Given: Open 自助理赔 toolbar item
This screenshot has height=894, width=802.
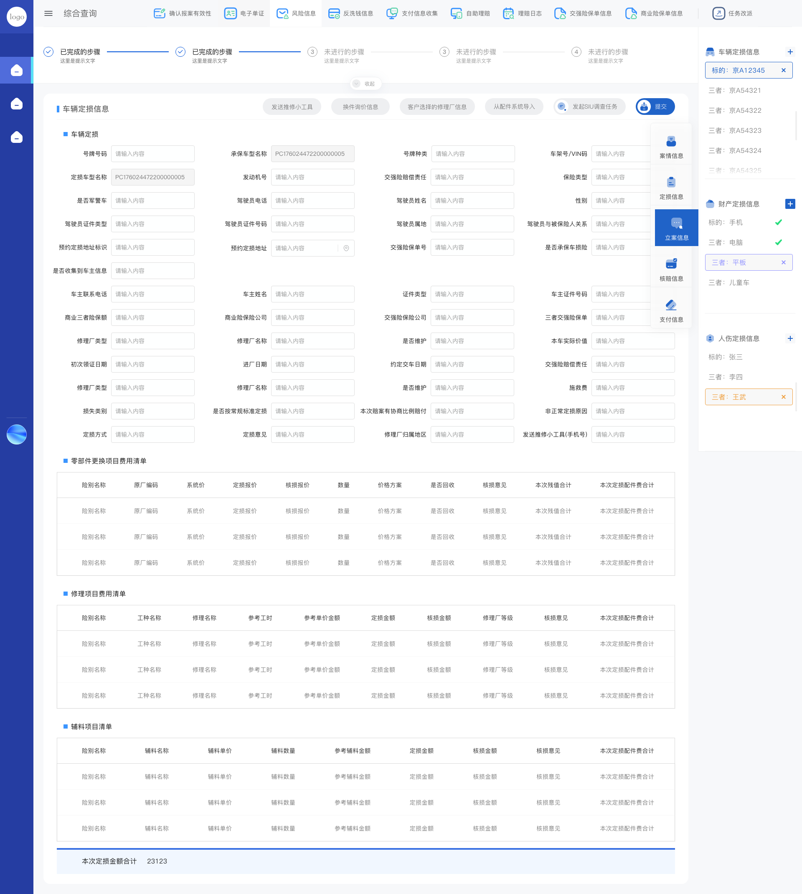Looking at the screenshot, I should pos(470,13).
